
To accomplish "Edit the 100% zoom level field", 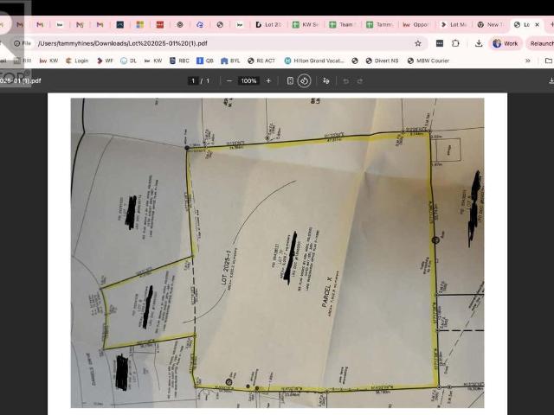I will tap(248, 80).
